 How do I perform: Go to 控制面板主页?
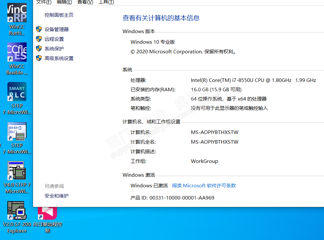click(59, 15)
